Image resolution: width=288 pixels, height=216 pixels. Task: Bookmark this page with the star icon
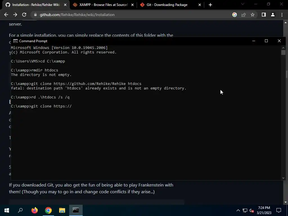253,15
